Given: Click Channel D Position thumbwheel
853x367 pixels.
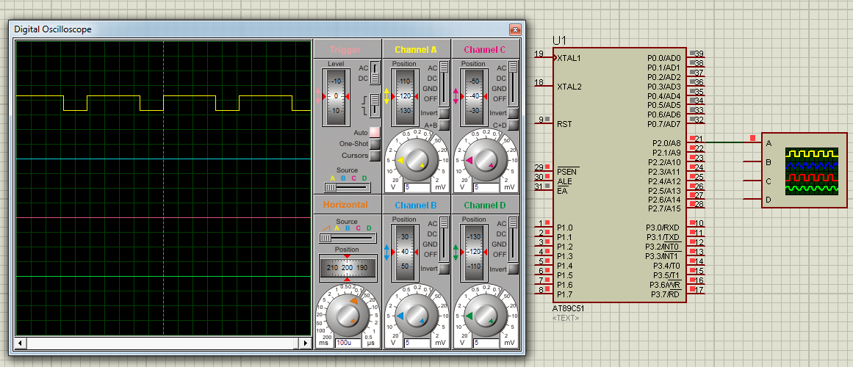Looking at the screenshot, I should point(474,252).
